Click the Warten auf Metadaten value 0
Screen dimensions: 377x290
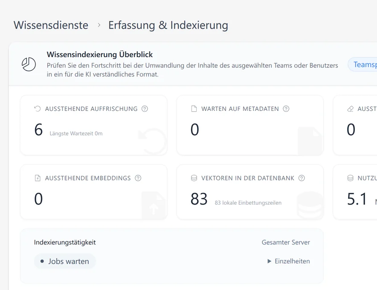pyautogui.click(x=195, y=130)
